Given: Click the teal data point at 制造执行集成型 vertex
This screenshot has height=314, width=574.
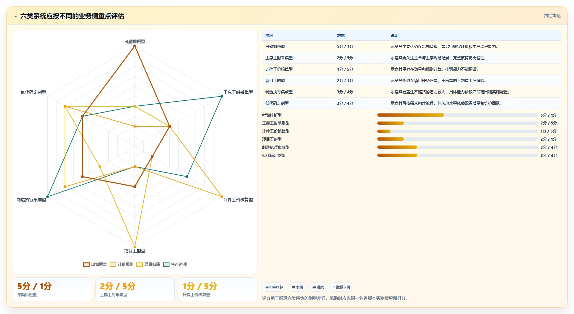Looking at the screenshot, I should click(47, 197).
